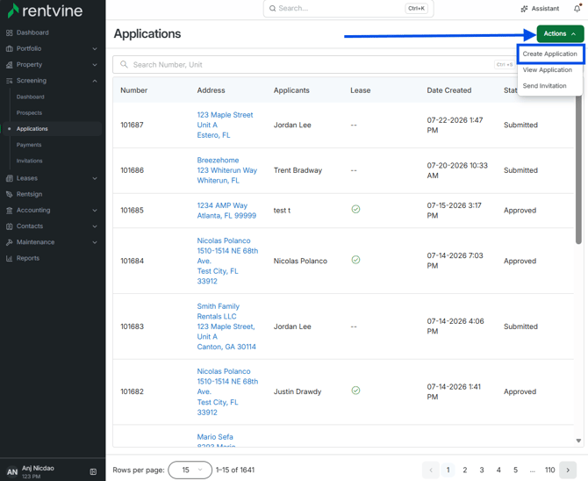Image resolution: width=588 pixels, height=481 pixels.
Task: Open the 123 Maple Street Estero address link
Action: [x=225, y=125]
